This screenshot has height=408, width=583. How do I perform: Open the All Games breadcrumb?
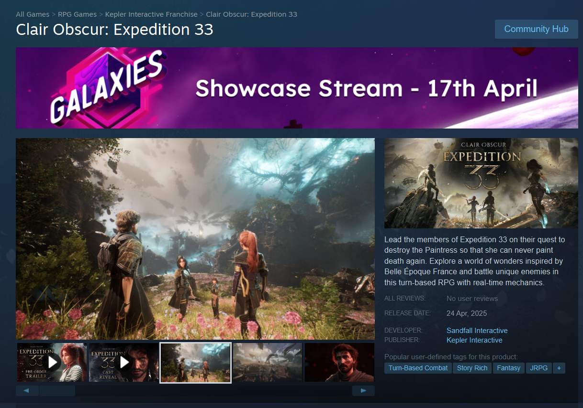33,14
